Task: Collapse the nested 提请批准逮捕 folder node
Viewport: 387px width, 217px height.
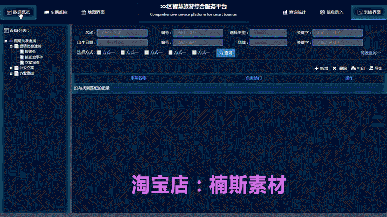Action: point(11,46)
